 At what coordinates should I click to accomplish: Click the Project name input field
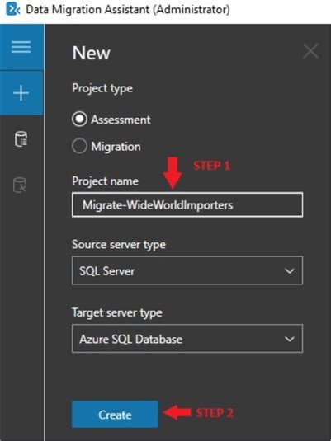click(x=187, y=204)
